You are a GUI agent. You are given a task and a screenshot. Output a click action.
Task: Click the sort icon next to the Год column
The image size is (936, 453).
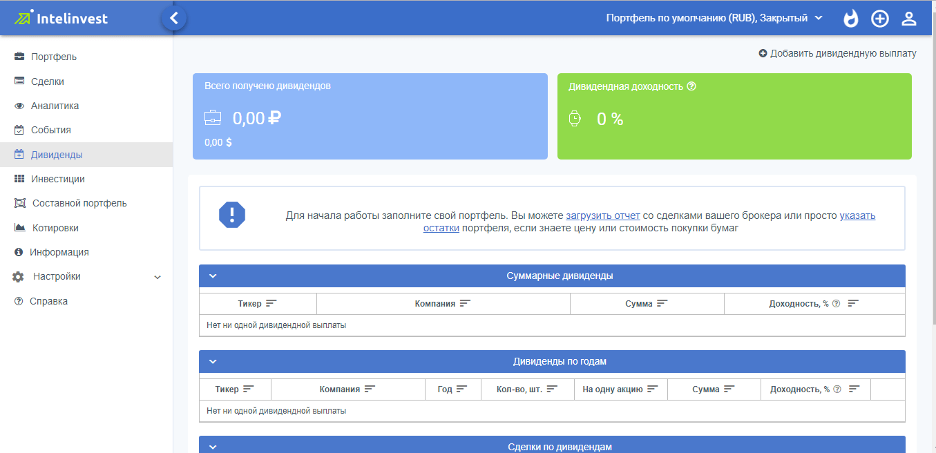pyautogui.click(x=462, y=389)
